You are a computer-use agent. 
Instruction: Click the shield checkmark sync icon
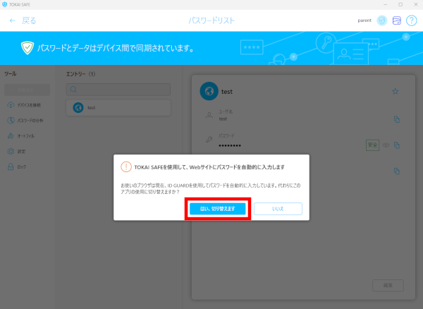pyautogui.click(x=27, y=48)
